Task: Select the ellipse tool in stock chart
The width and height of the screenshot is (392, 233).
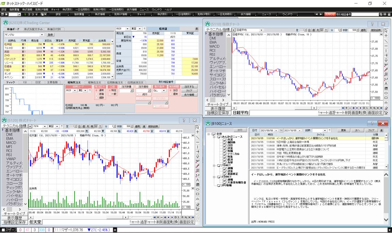Action: [198, 189]
